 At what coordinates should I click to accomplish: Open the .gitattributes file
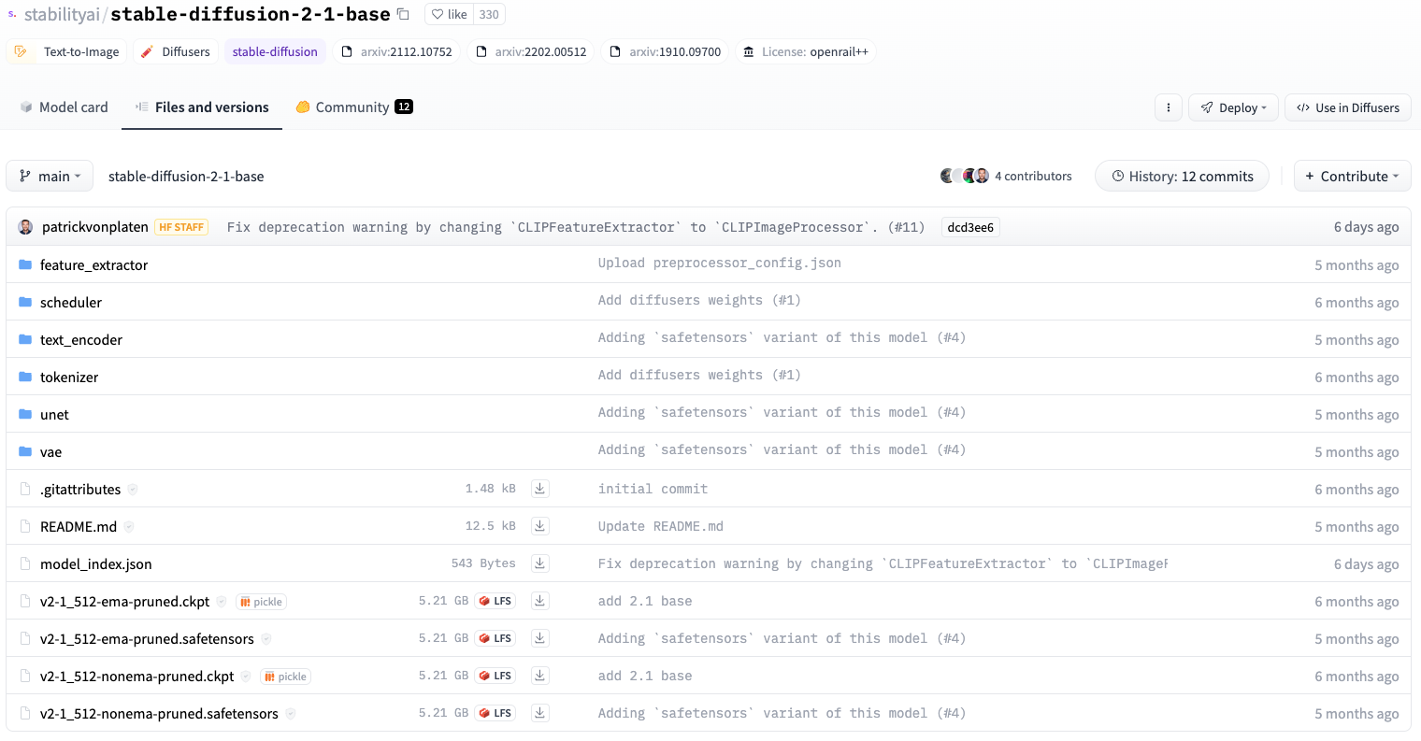(x=80, y=489)
